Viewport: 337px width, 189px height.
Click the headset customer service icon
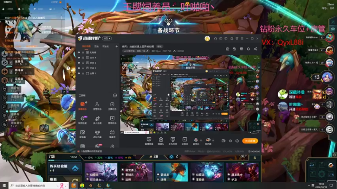pos(215,39)
